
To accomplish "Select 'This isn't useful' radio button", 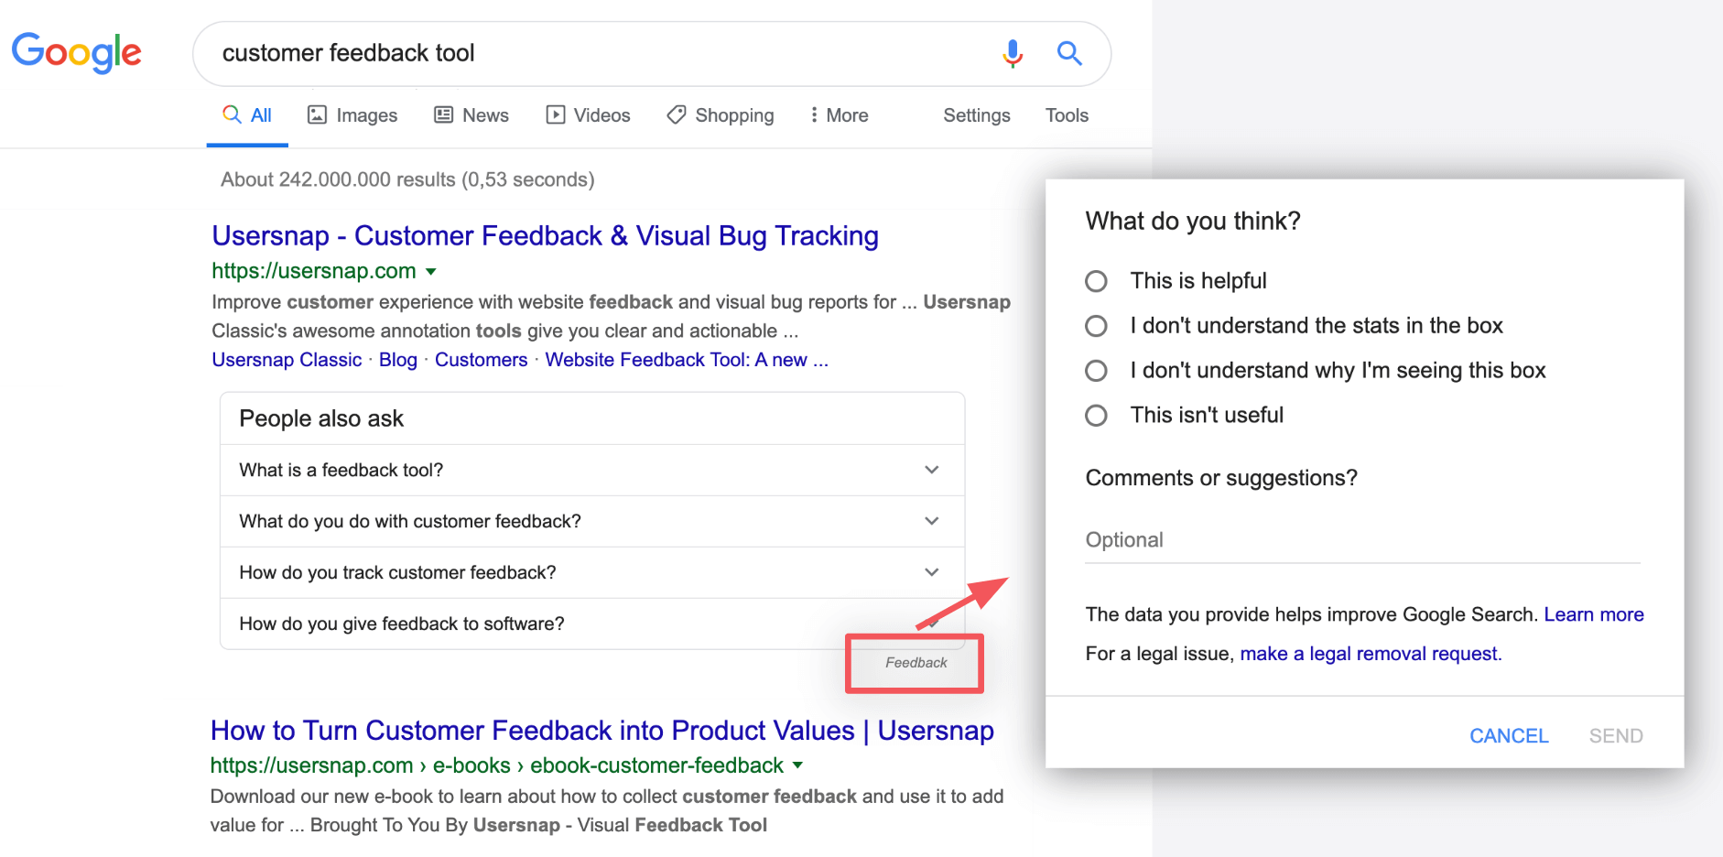I will (1096, 416).
